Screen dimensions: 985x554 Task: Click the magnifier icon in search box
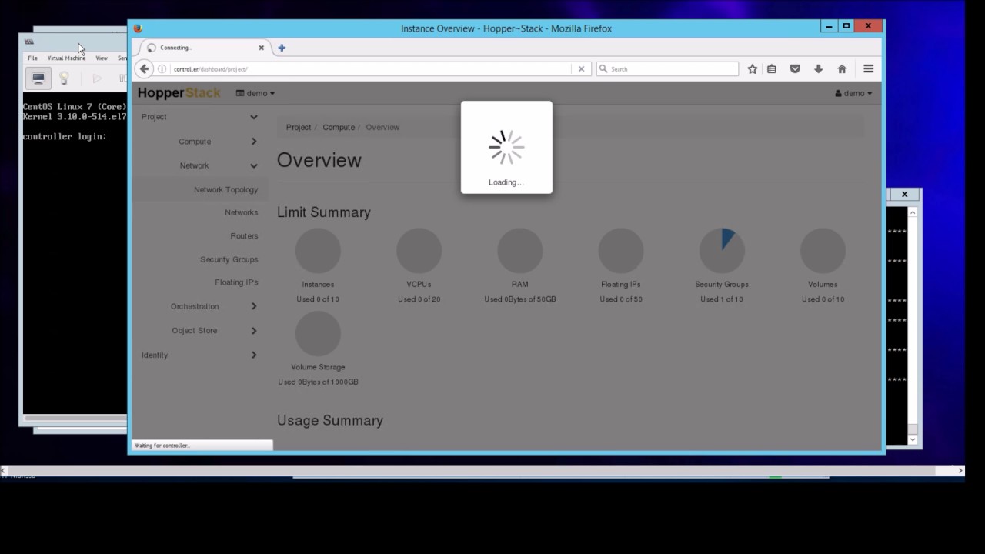[603, 68]
